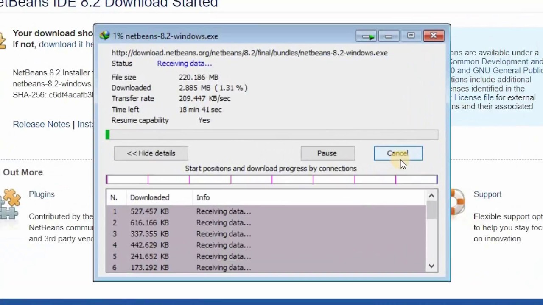Screen dimensions: 543x305
Task: Click the green download progress bar
Action: click(x=272, y=135)
